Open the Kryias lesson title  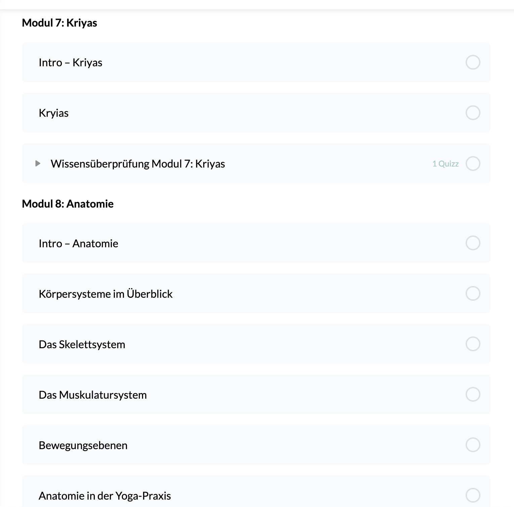tap(54, 113)
